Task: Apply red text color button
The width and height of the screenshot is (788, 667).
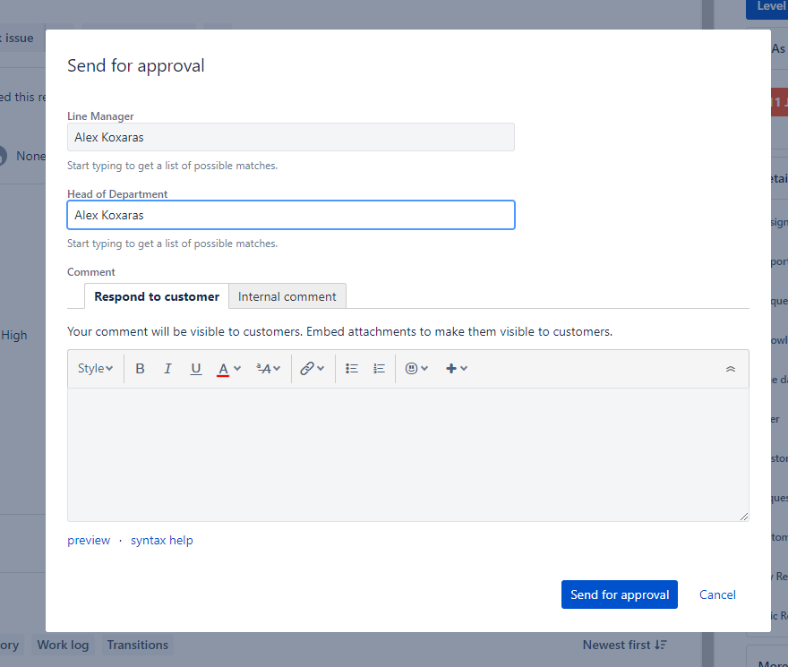Action: (x=223, y=369)
